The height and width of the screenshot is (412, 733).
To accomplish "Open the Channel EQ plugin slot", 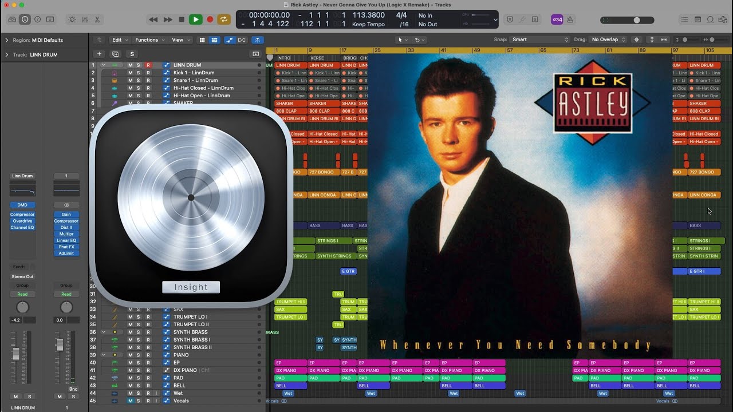I will (22, 228).
